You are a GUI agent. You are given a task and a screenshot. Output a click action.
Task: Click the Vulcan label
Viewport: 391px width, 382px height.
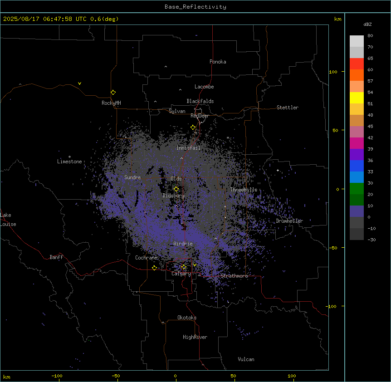pyautogui.click(x=246, y=359)
